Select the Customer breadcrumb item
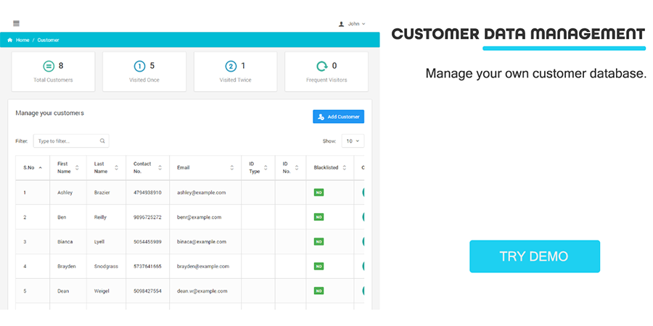 [49, 40]
